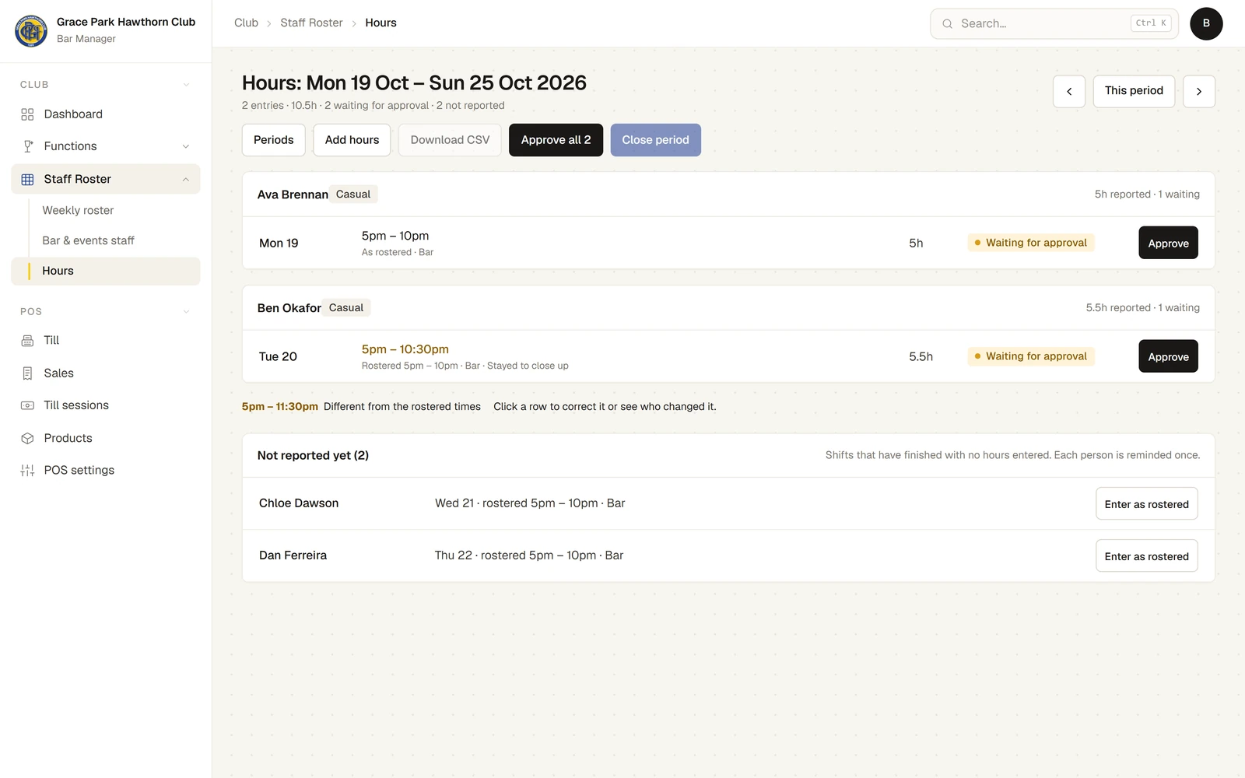
Task: Go to the previous period arrow
Action: [1069, 91]
